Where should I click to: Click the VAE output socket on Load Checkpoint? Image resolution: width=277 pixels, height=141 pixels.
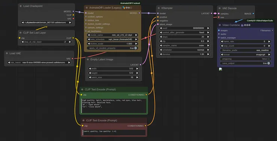pos(73,19)
